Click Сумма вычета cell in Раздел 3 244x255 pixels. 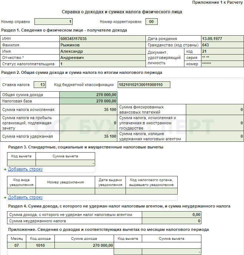(x=65, y=163)
